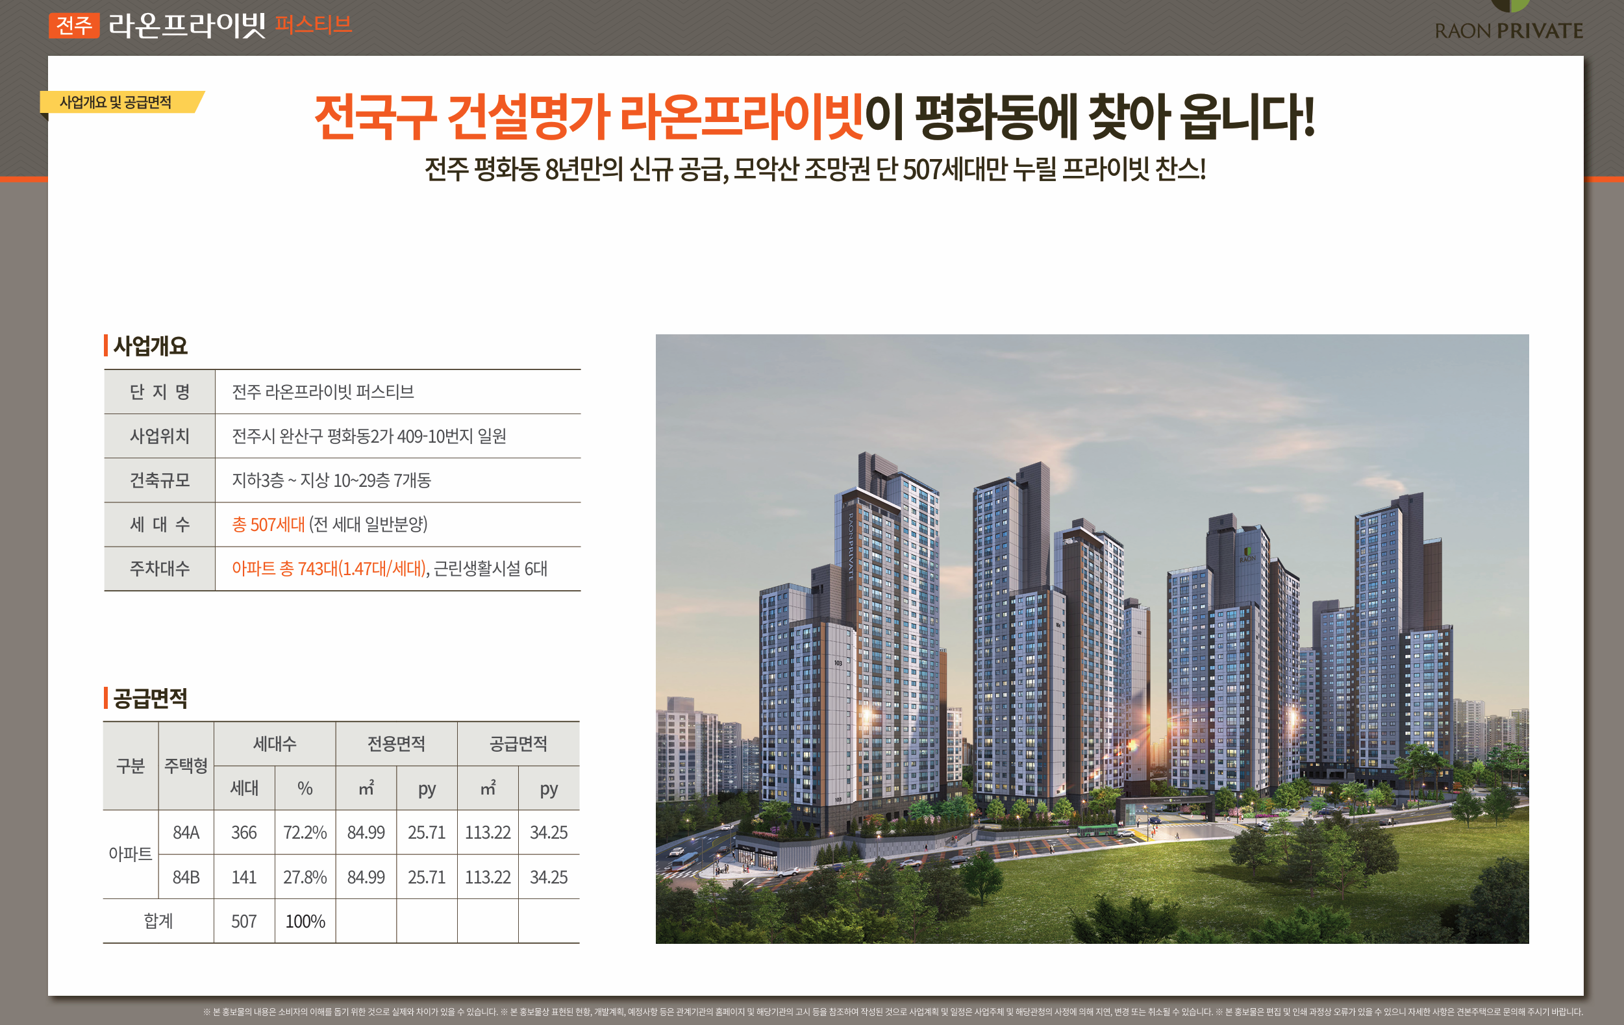The width and height of the screenshot is (1624, 1025).
Task: Click the orange 전주 badge
Action: click(x=73, y=25)
